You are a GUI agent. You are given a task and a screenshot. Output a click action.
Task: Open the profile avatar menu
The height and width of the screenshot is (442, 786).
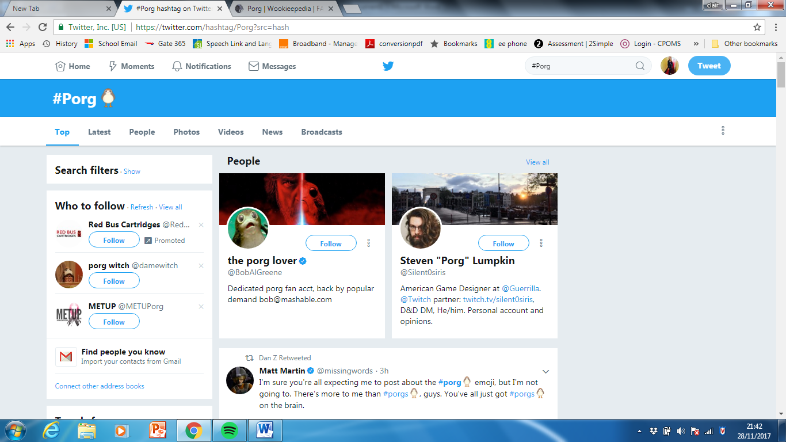click(x=670, y=66)
